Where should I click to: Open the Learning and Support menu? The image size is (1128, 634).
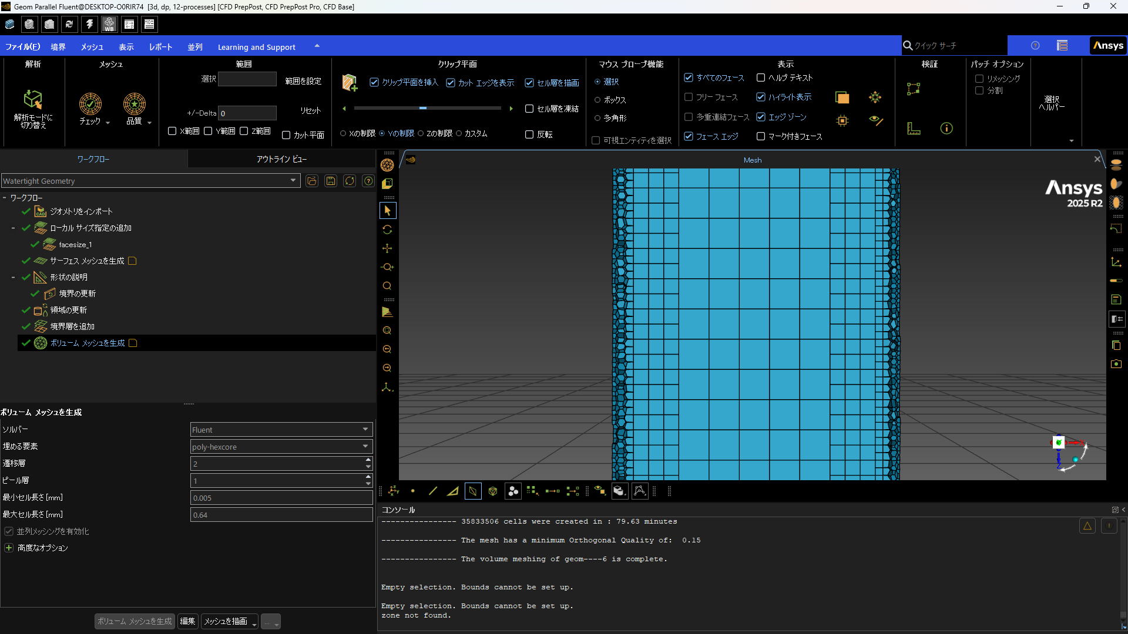(x=256, y=47)
